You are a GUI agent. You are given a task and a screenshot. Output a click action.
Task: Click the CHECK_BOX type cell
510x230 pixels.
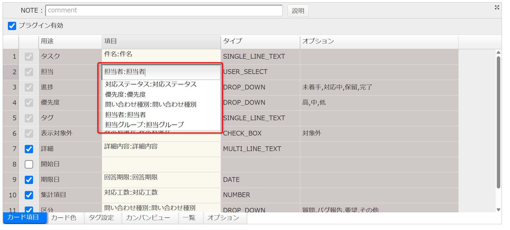point(260,133)
